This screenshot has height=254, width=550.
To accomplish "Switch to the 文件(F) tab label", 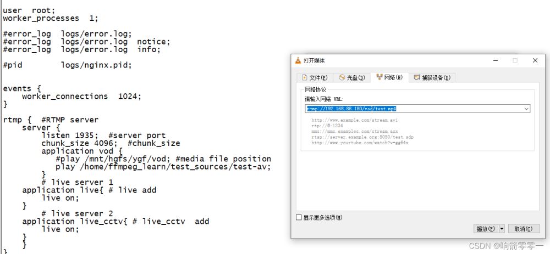I will pos(318,78).
